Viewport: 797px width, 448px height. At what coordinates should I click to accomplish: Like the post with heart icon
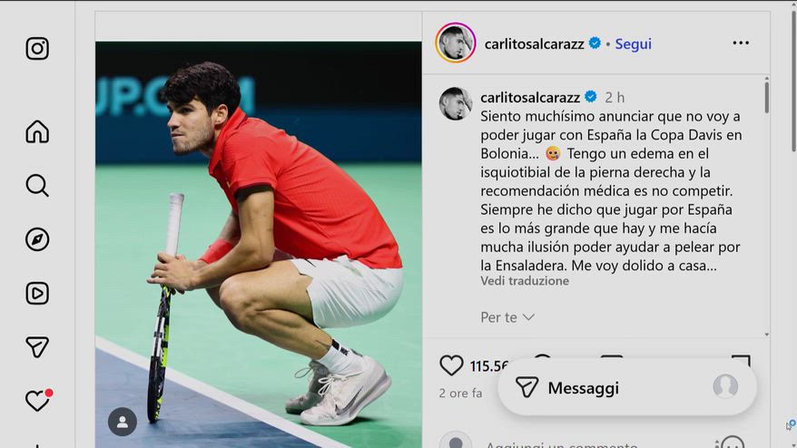[451, 365]
